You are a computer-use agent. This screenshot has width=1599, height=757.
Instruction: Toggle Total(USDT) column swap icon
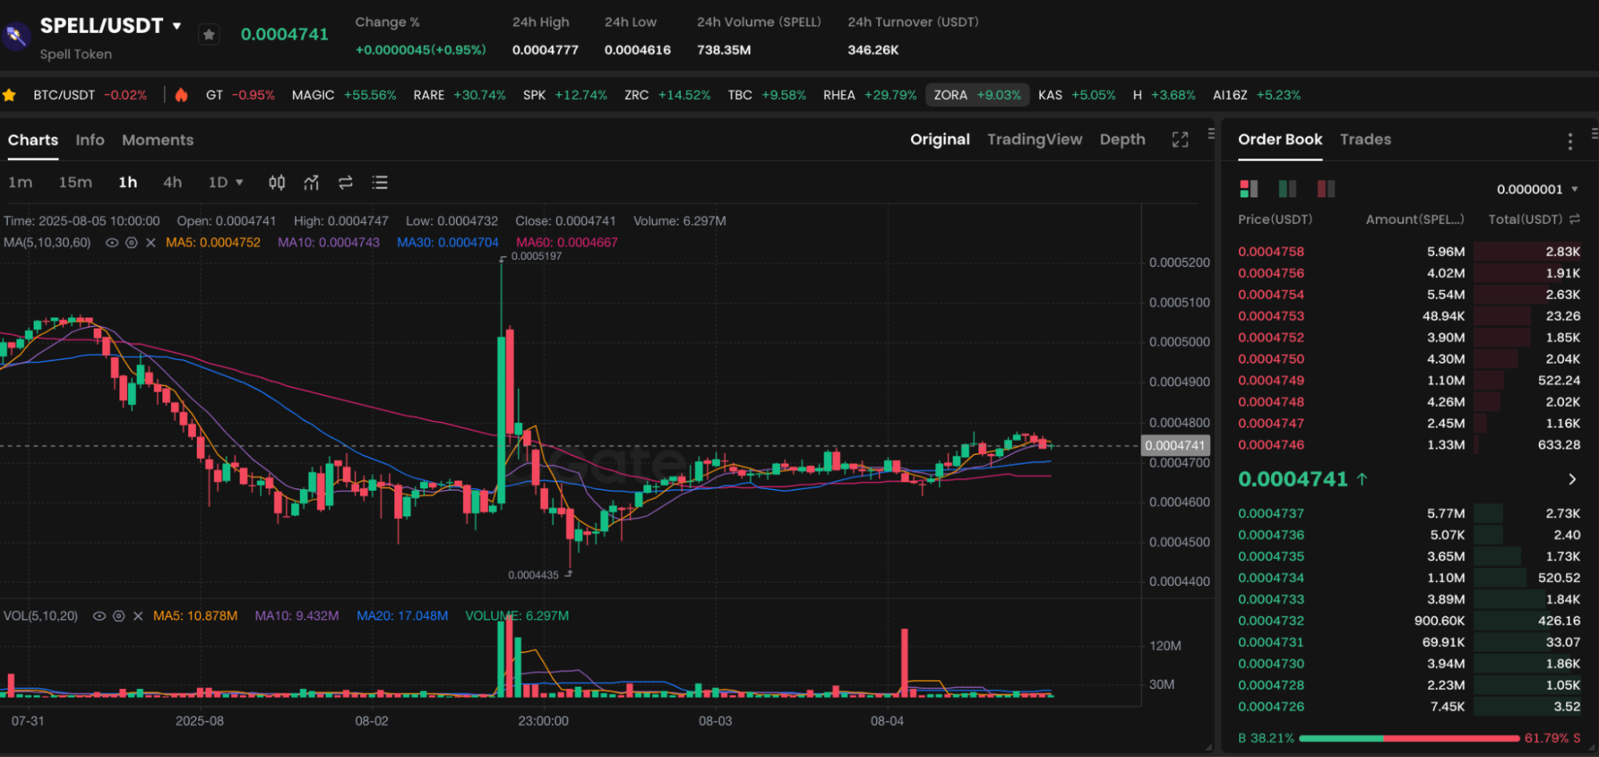1574,219
